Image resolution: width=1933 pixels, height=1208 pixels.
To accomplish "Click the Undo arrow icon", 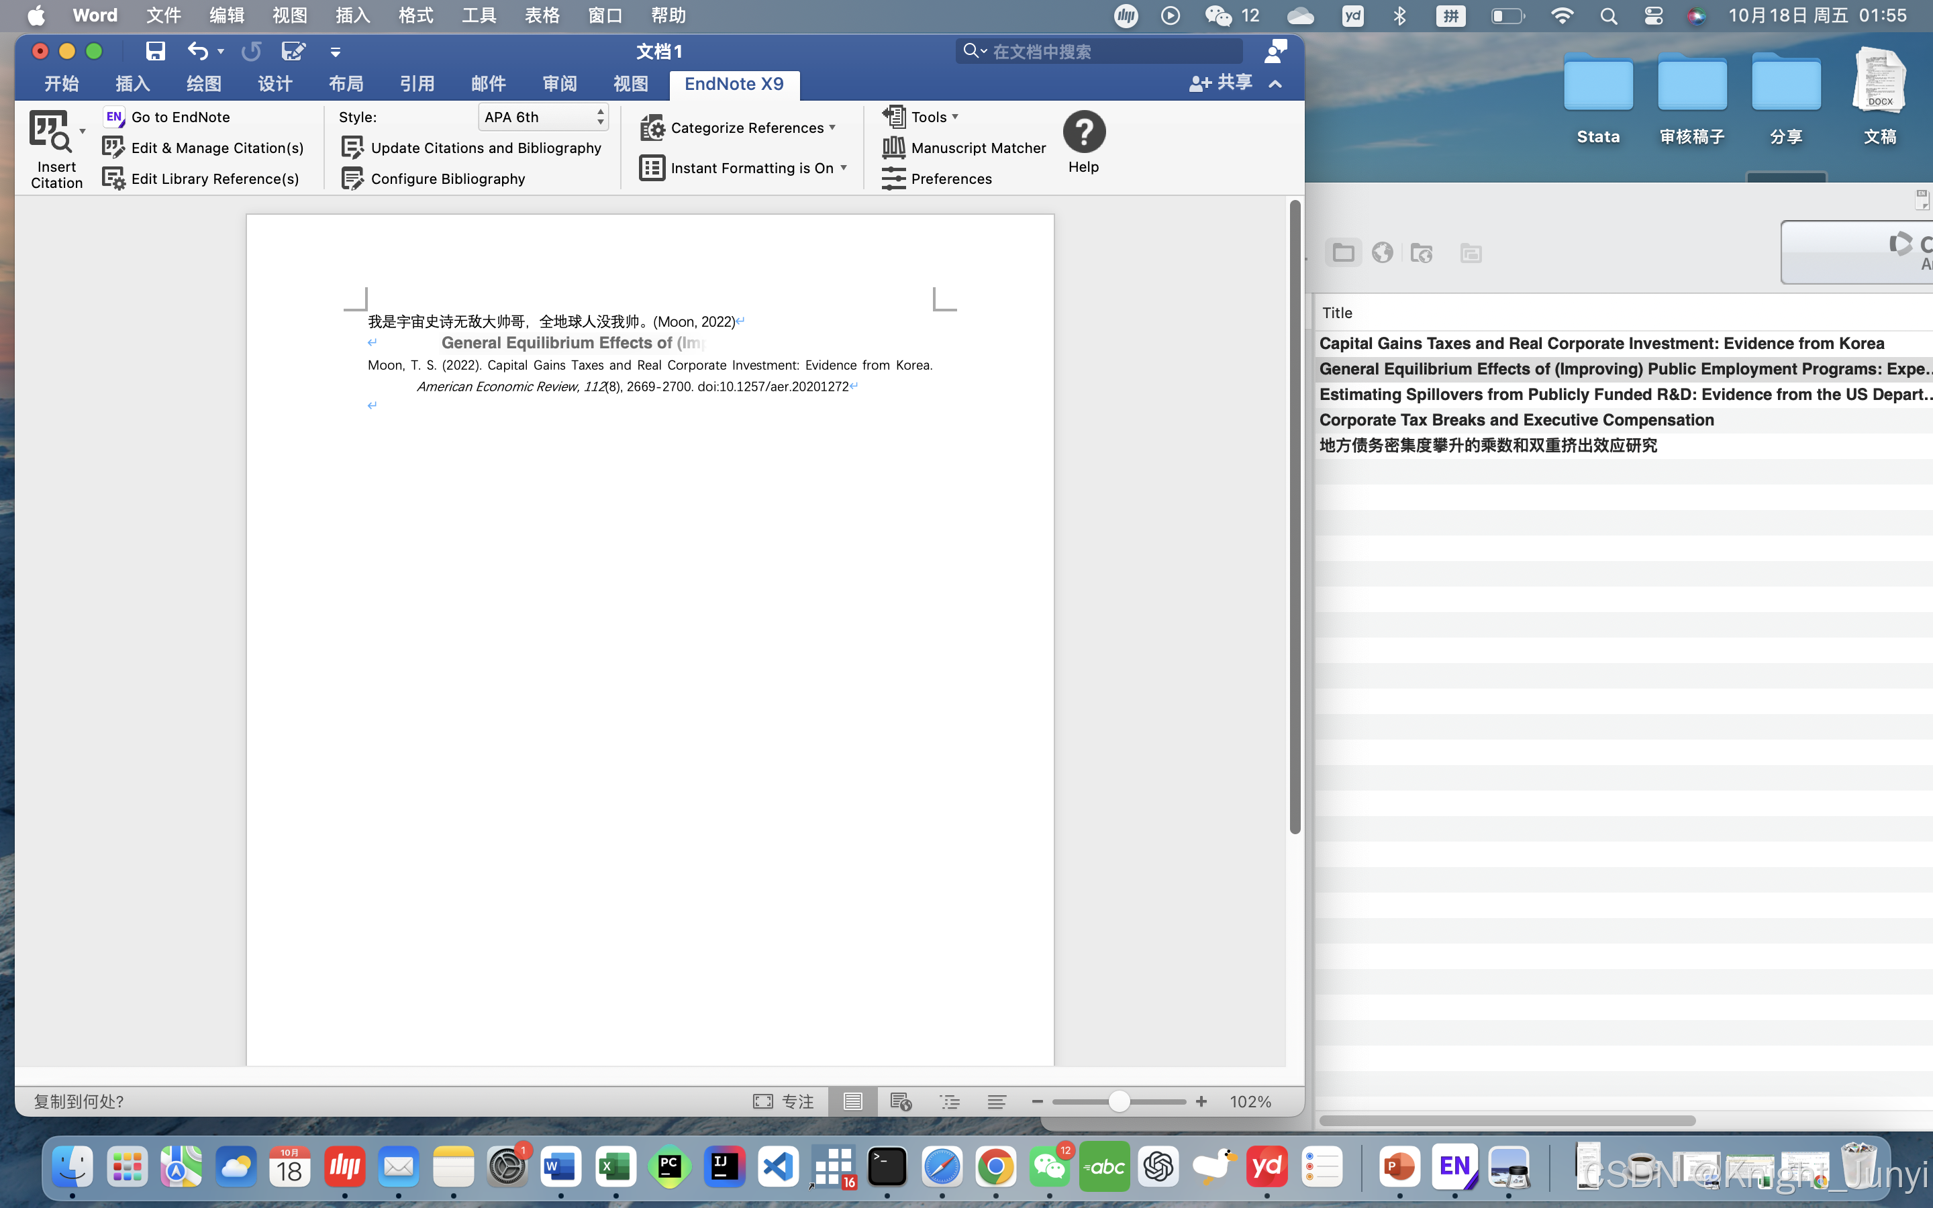I will click(x=197, y=52).
